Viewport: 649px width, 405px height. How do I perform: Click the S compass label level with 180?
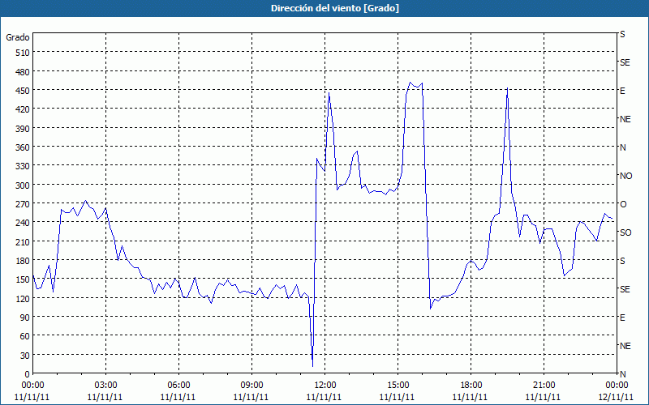click(622, 261)
